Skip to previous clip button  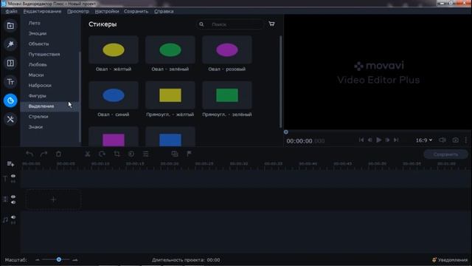(361, 140)
